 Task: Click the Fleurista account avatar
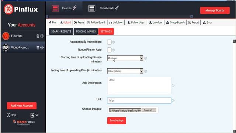[6, 36]
